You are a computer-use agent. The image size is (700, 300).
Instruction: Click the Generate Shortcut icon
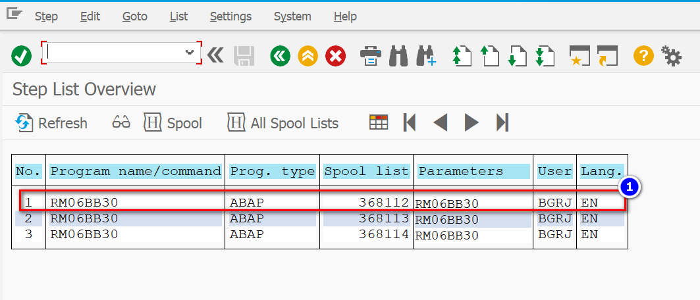(608, 57)
